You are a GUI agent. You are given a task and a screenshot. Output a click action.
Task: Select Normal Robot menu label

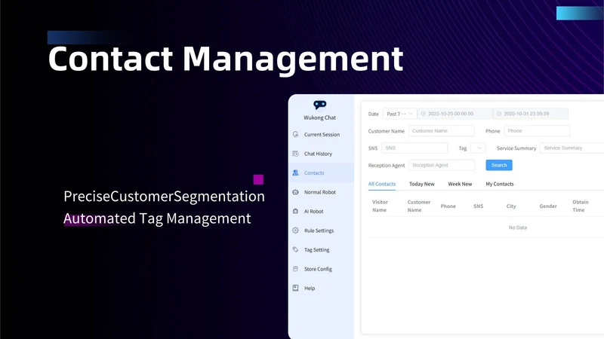pyautogui.click(x=320, y=192)
